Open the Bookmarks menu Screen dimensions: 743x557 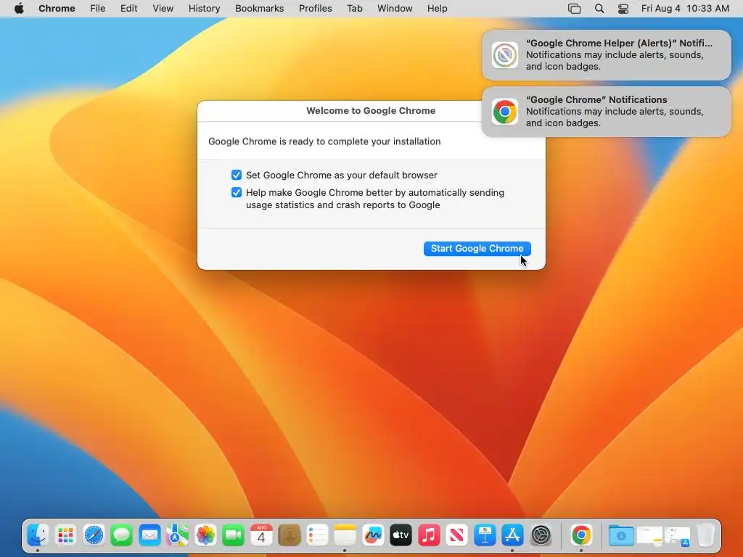[259, 9]
